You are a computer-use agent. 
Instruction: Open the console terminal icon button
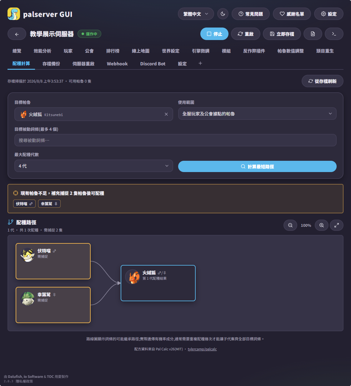[x=334, y=34]
